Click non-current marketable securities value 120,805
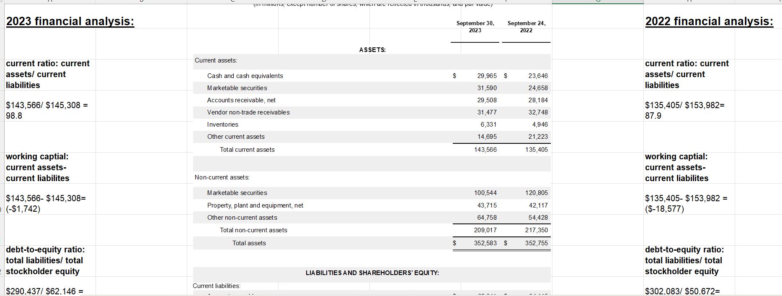 click(x=537, y=193)
